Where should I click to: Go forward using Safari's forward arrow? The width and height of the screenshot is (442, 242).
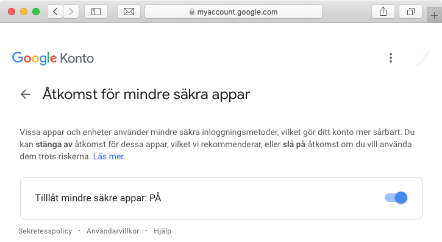pos(71,12)
